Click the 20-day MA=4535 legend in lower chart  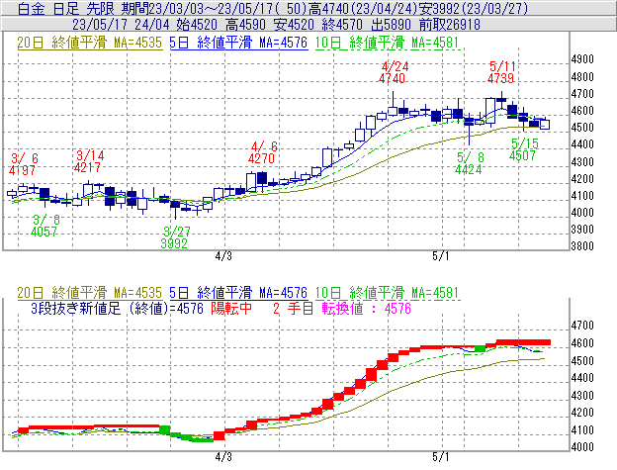90,293
